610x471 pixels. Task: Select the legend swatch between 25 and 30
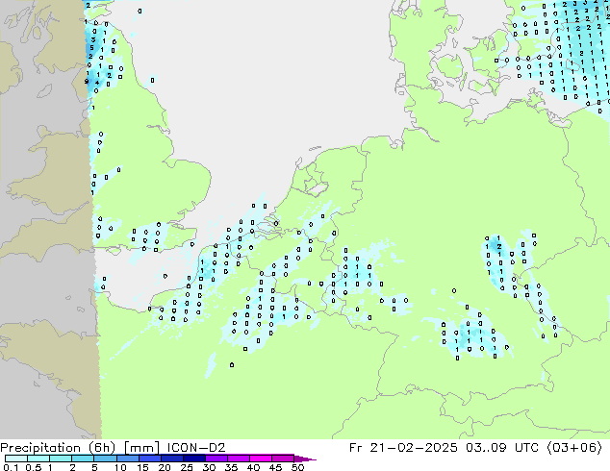coord(193,459)
